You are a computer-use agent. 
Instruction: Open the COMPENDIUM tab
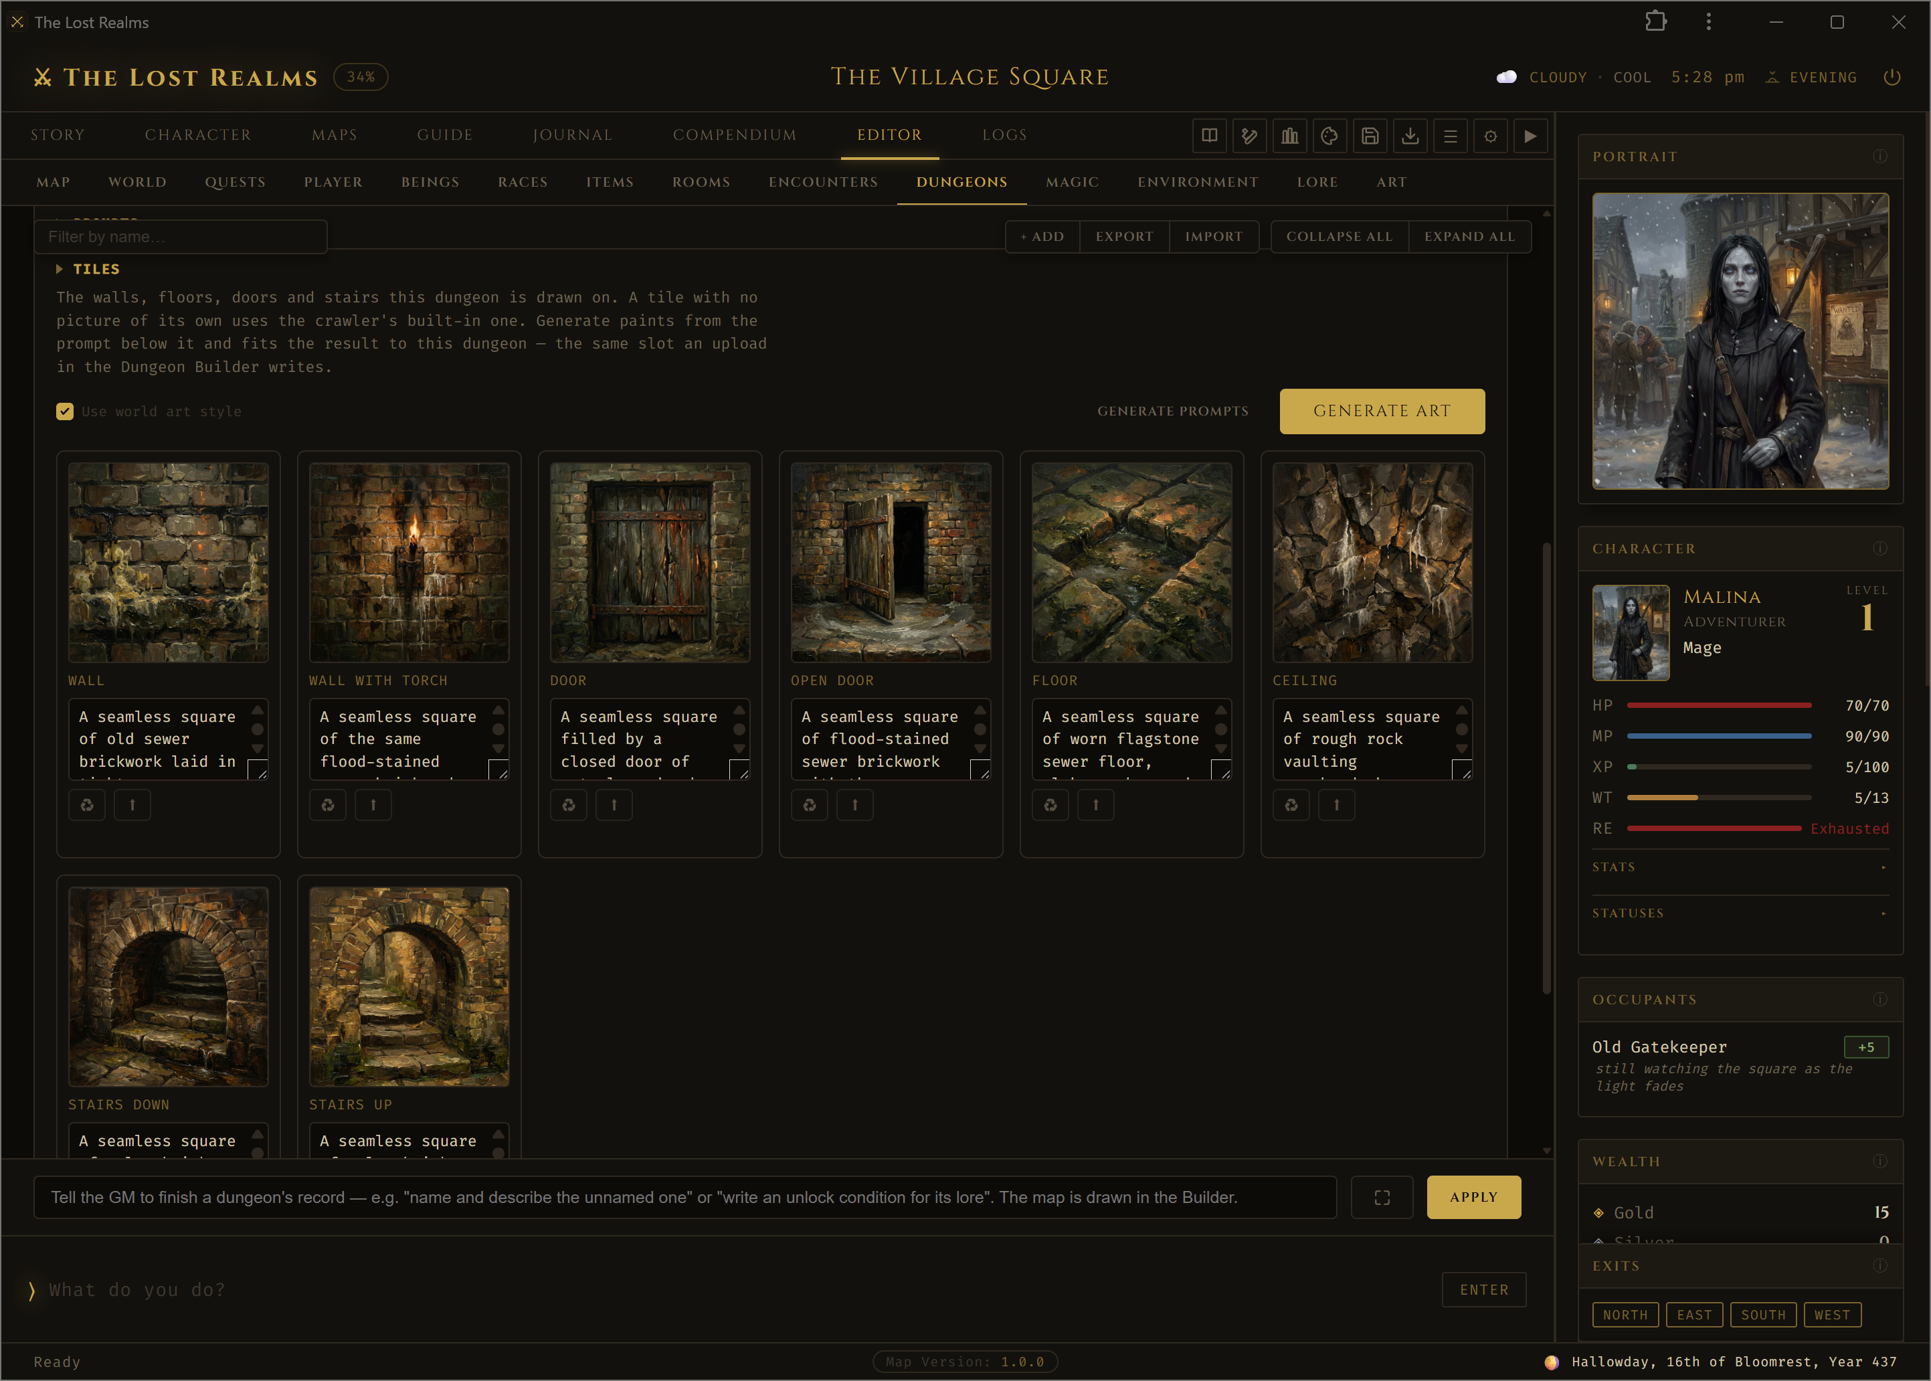click(x=735, y=134)
